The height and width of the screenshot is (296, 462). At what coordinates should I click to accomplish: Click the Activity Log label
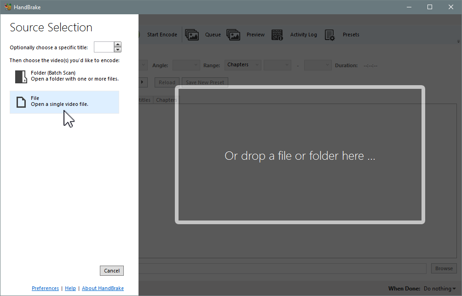(304, 35)
